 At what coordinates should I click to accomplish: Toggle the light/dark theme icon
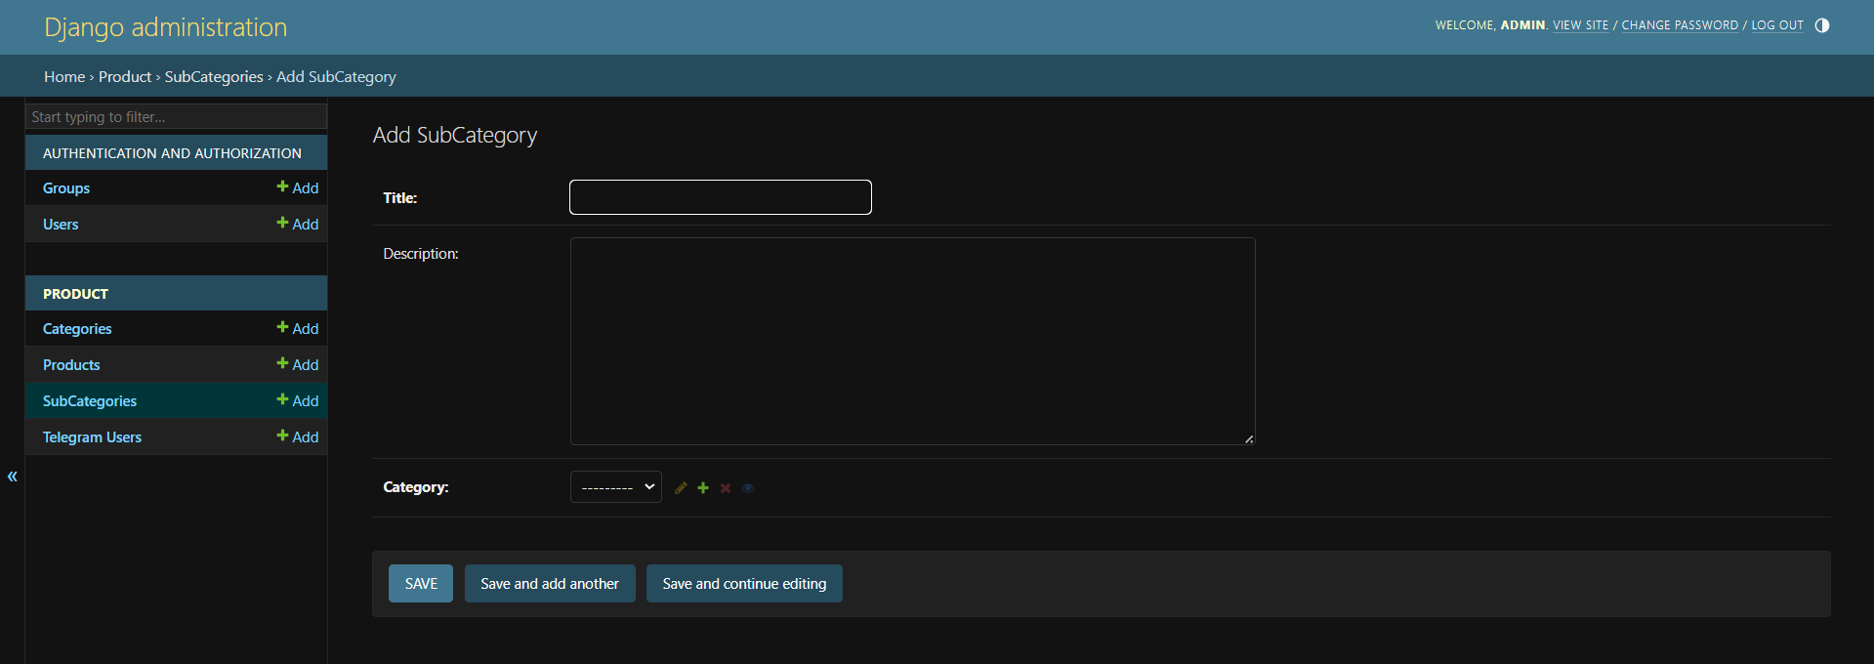(x=1822, y=25)
